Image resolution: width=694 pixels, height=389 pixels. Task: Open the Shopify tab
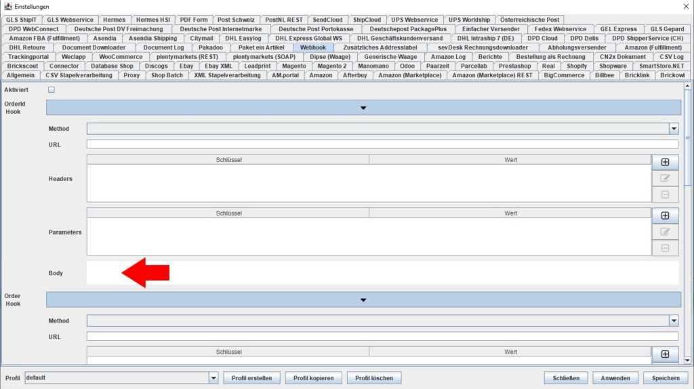577,66
